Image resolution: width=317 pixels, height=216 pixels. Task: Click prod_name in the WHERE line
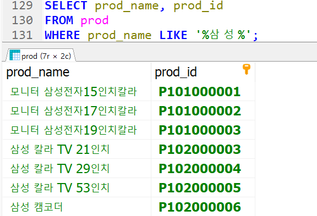tap(119, 36)
